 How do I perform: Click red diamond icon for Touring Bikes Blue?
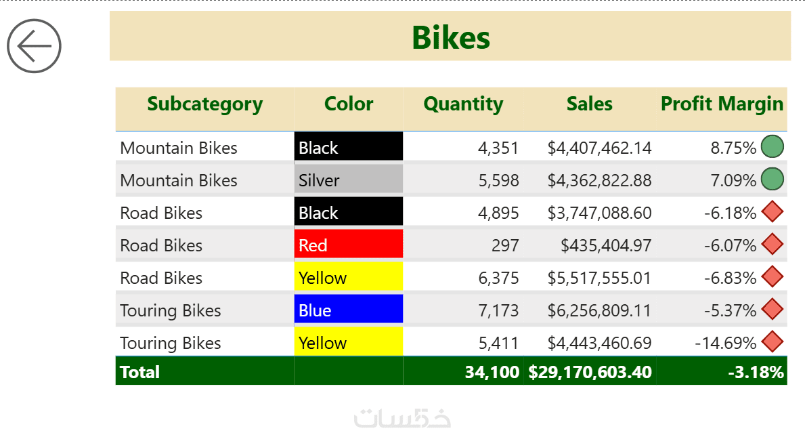tap(772, 310)
